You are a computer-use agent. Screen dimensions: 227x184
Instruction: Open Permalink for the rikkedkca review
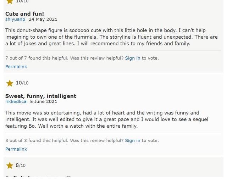[x=16, y=149]
